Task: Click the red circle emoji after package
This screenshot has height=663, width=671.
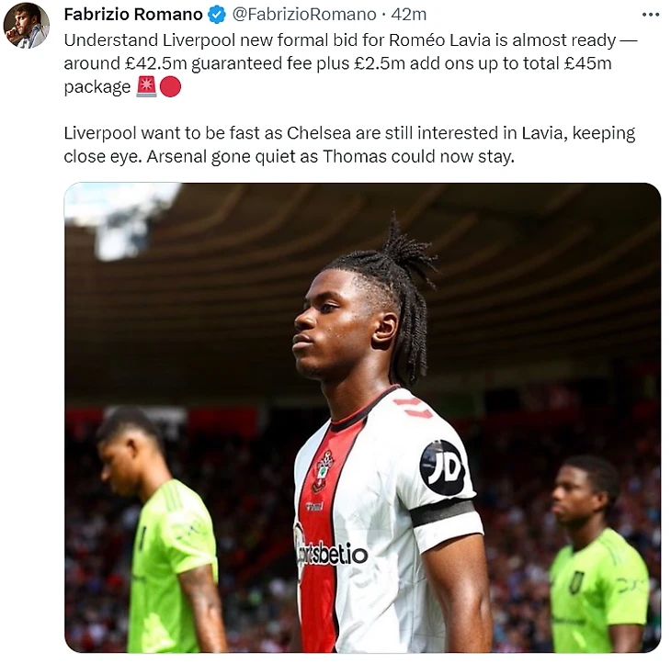Action: 170,86
